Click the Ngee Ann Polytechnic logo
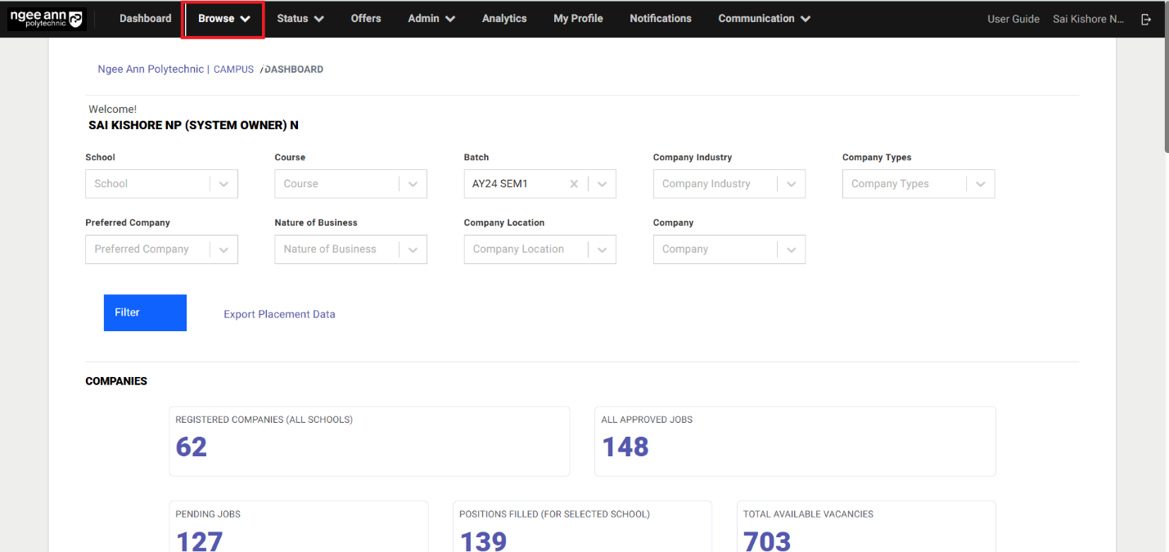This screenshot has height=552, width=1169. [47, 19]
